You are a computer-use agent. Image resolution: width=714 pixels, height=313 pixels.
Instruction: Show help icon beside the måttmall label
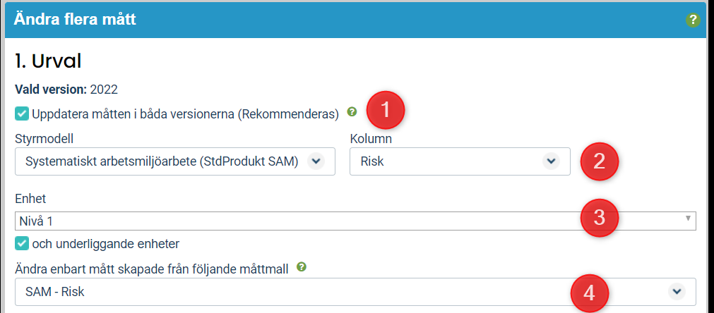[301, 266]
